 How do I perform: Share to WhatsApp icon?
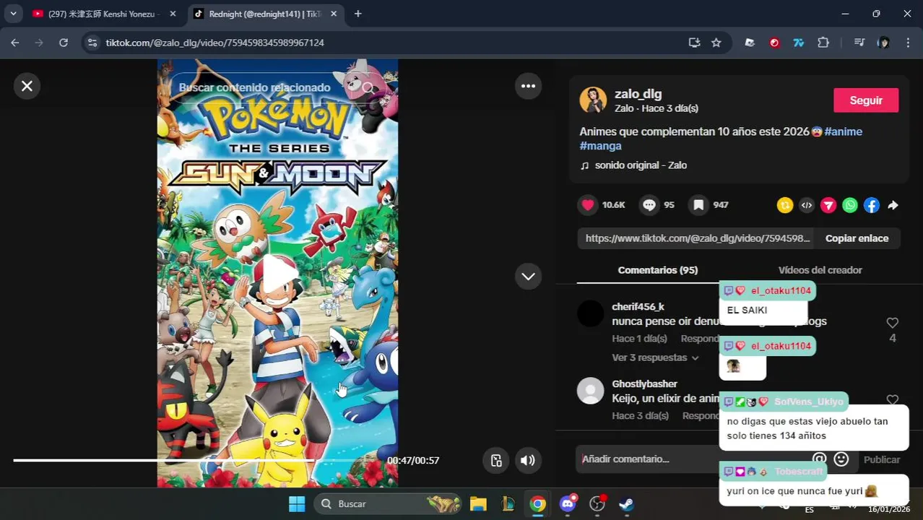(x=850, y=205)
